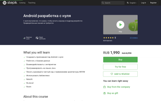This screenshot has height=101, width=161.
Task: Click the Stepik logo
Action: click(x=10, y=3)
